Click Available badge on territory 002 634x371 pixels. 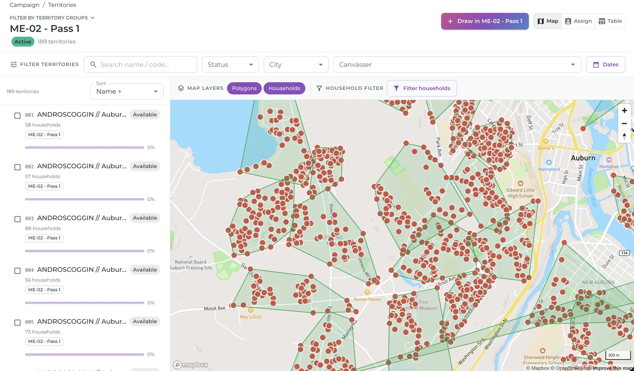pyautogui.click(x=145, y=166)
